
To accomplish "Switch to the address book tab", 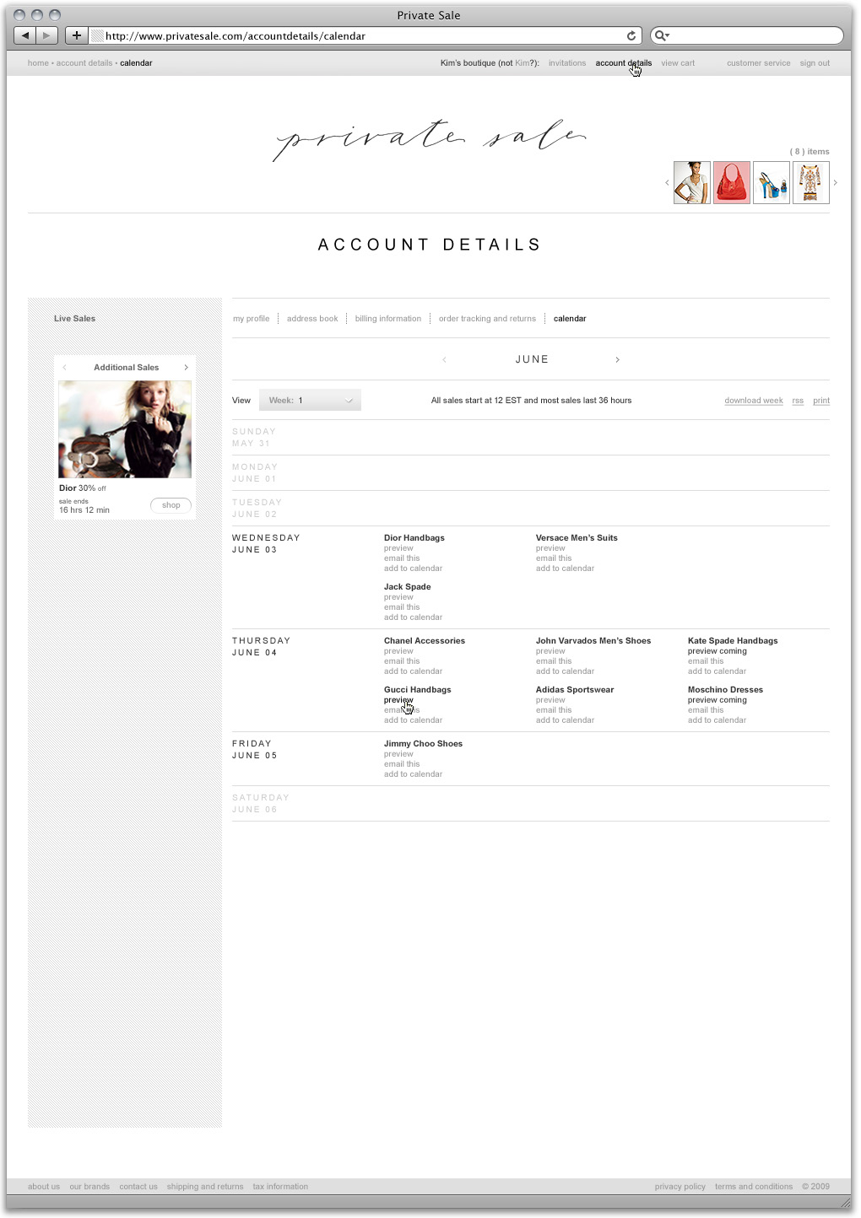I will point(312,319).
